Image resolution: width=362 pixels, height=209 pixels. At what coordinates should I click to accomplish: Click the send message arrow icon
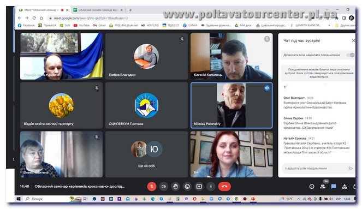tap(351, 169)
